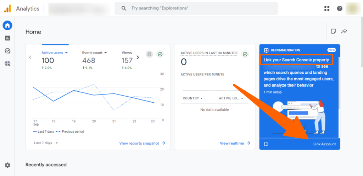Click the Link Account button

coord(324,144)
